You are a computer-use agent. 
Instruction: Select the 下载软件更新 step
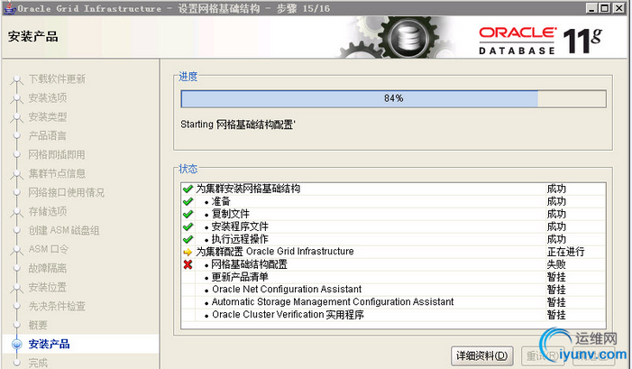coord(57,79)
